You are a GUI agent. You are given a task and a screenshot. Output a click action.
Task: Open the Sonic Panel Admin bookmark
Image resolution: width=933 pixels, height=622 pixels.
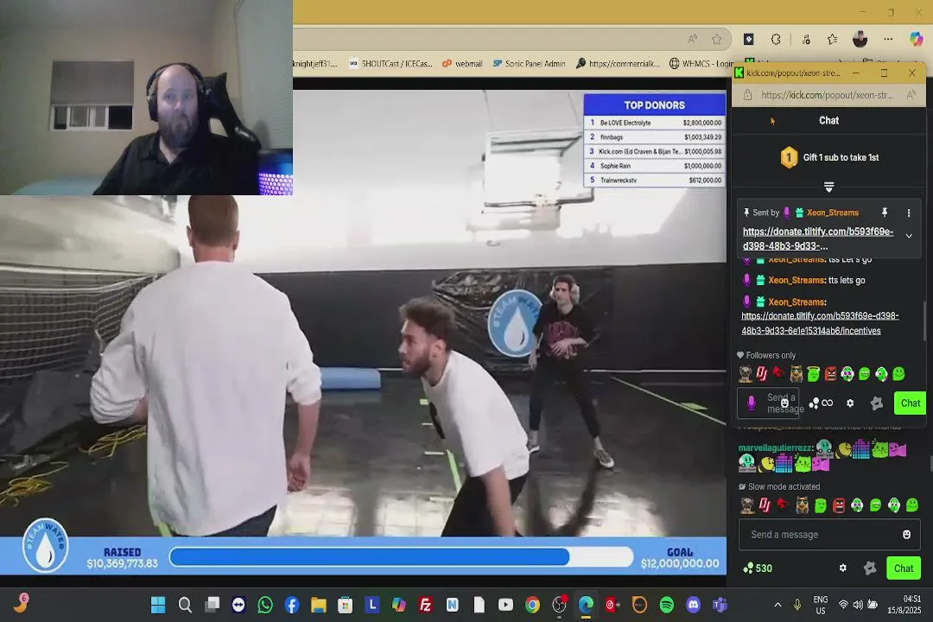[x=529, y=64]
